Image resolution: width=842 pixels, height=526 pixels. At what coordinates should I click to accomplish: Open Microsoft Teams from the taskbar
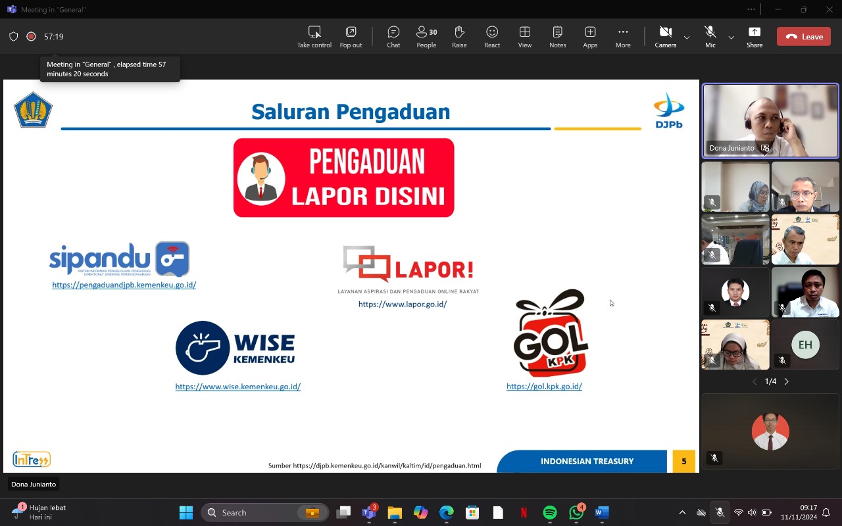pos(369,513)
